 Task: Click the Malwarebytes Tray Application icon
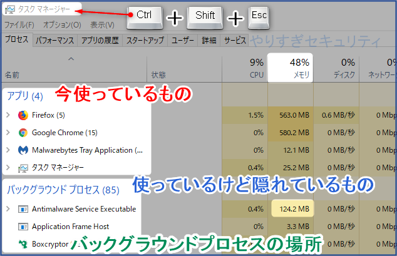tap(23, 150)
